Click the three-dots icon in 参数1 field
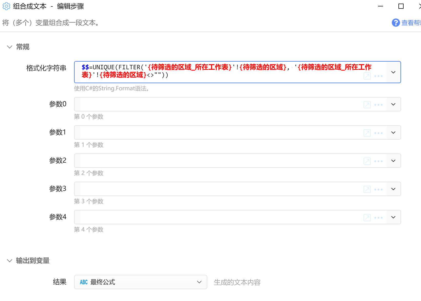 click(378, 133)
